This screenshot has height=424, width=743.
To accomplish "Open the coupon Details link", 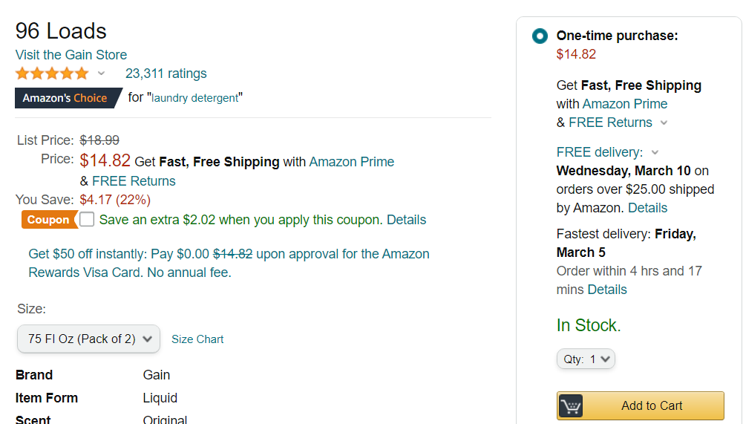I will pyautogui.click(x=406, y=220).
